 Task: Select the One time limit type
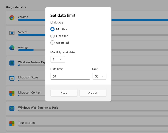coord(52,36)
